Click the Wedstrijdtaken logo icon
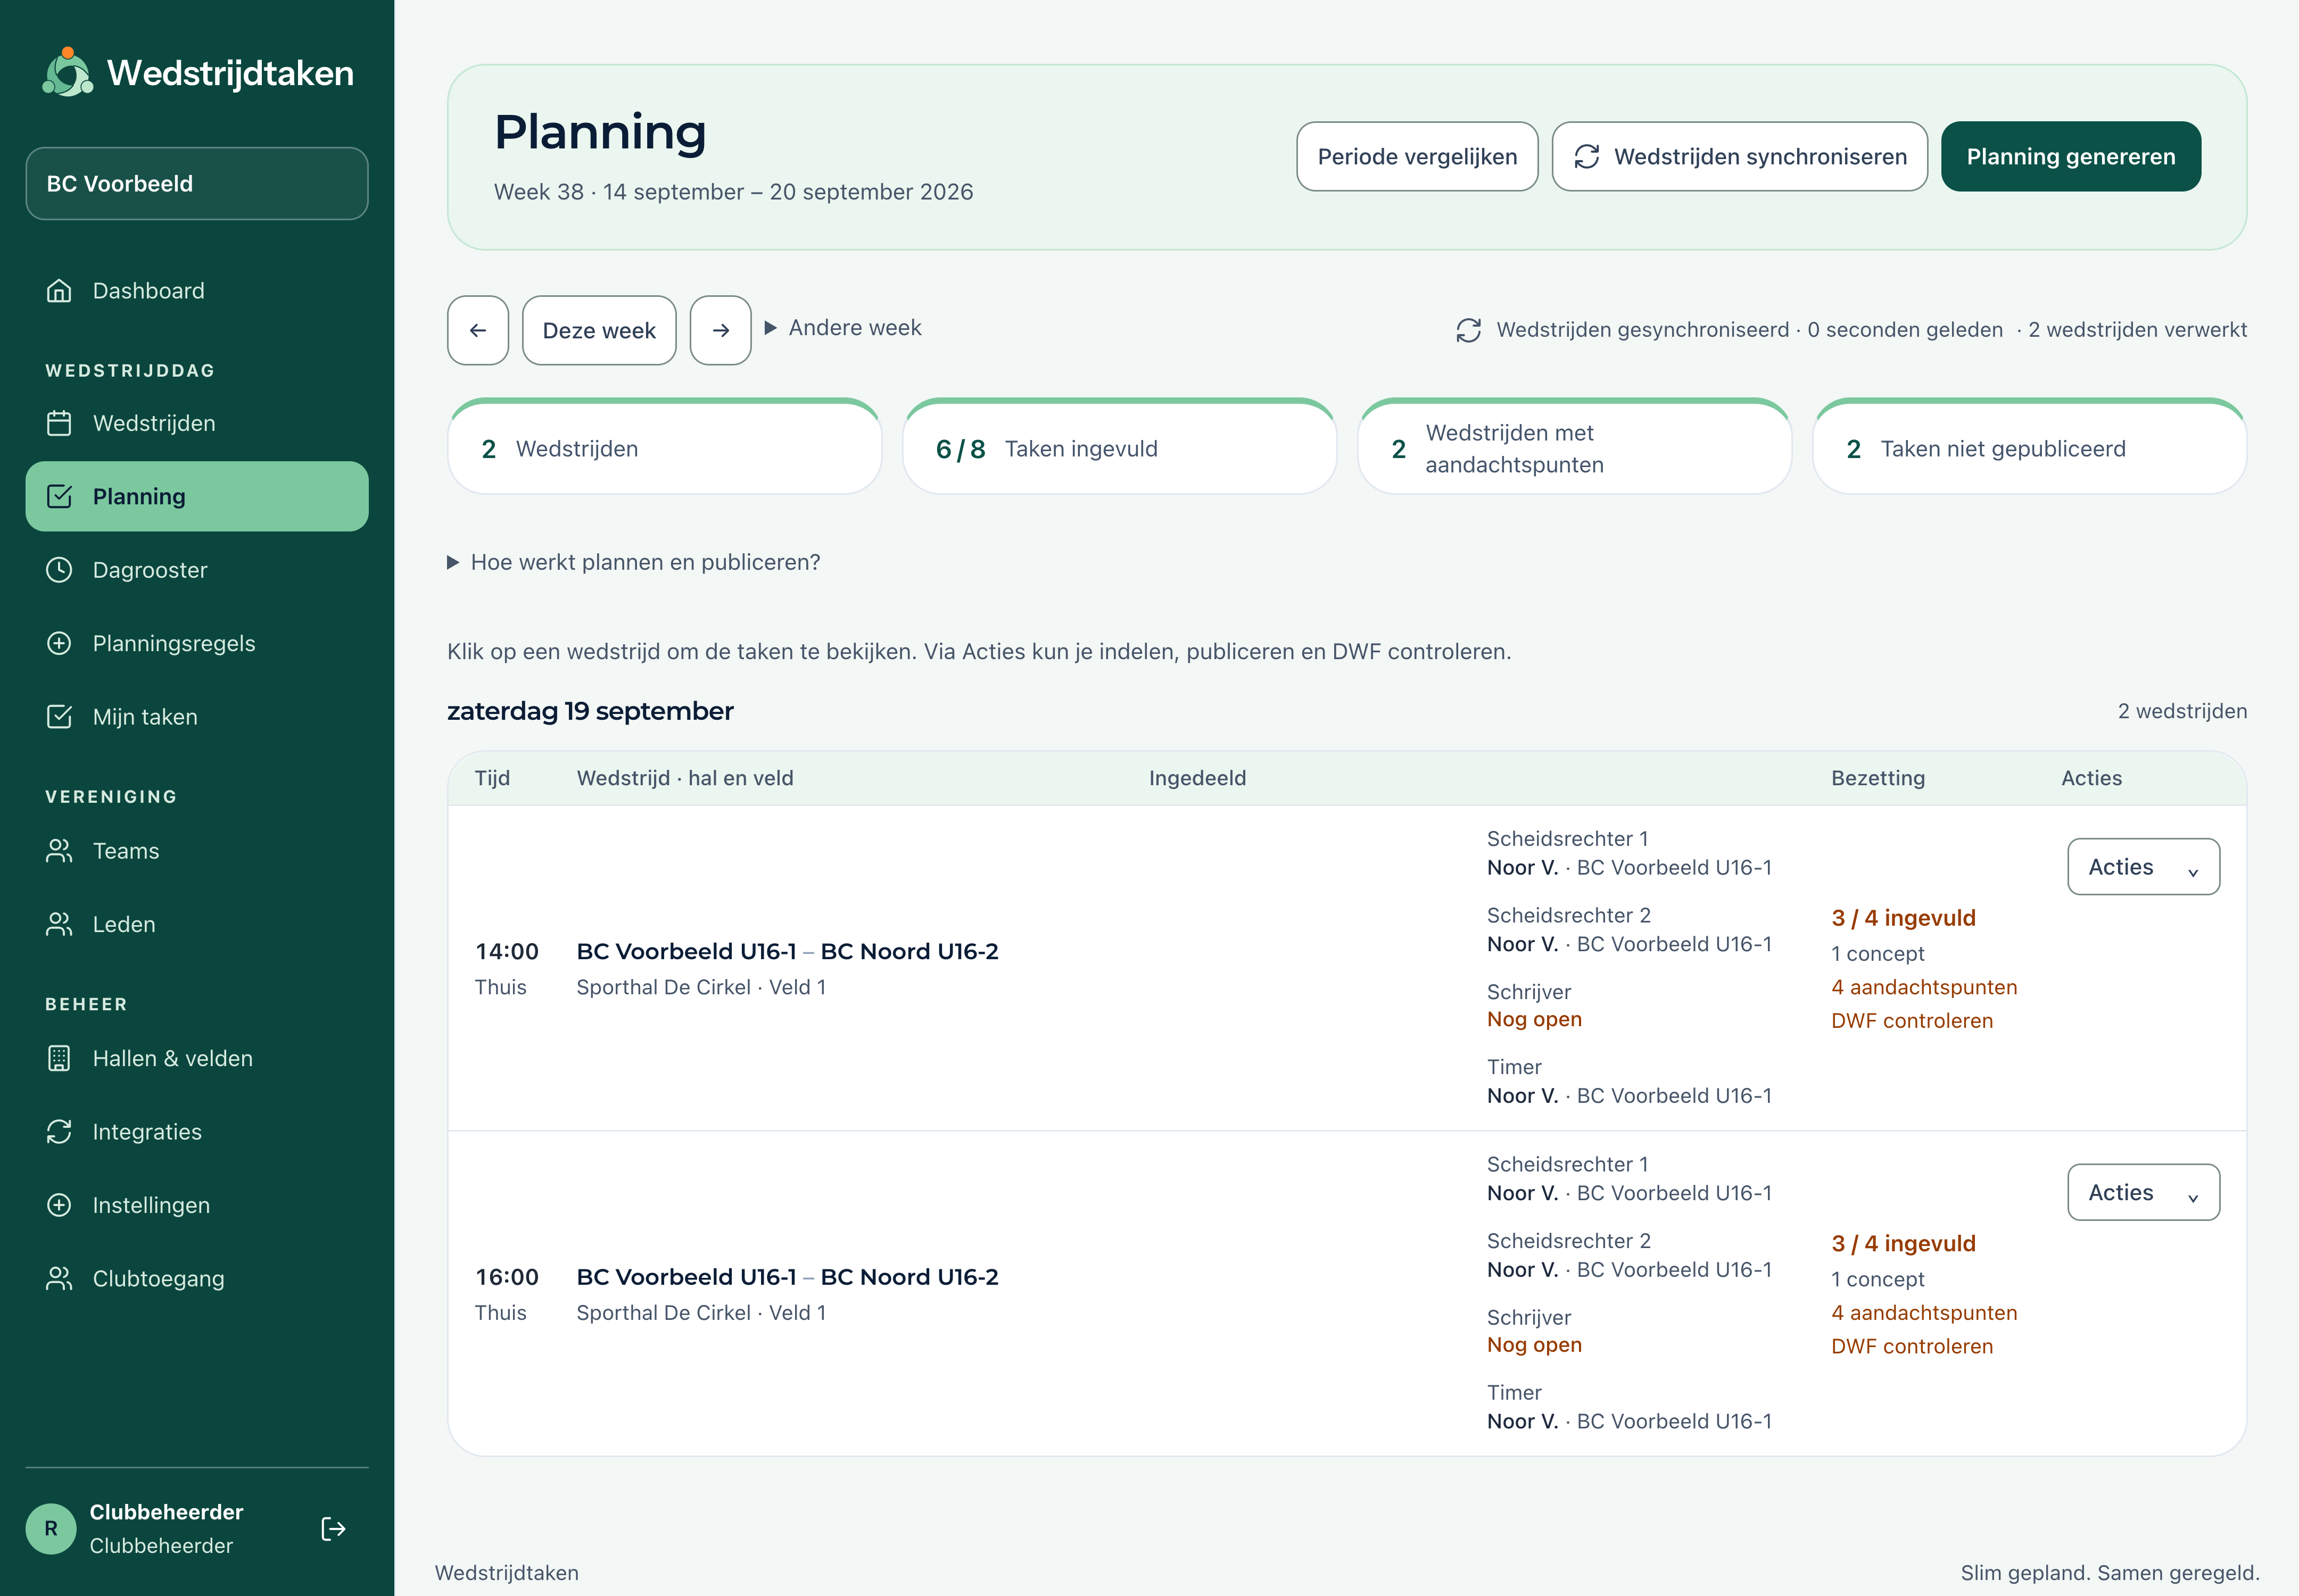 point(67,72)
